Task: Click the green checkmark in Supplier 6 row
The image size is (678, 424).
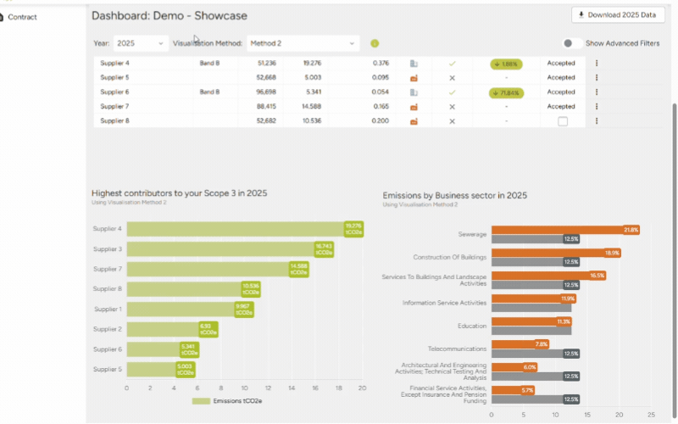Action: [x=452, y=92]
